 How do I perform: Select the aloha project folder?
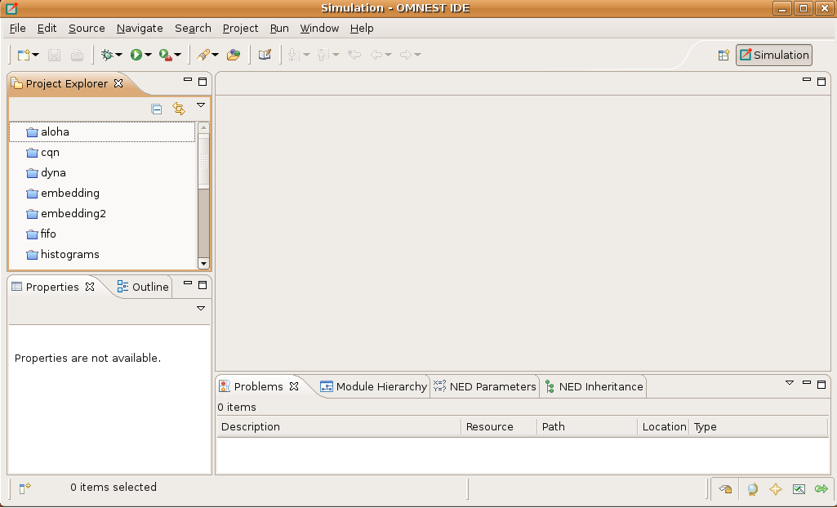[x=102, y=131]
